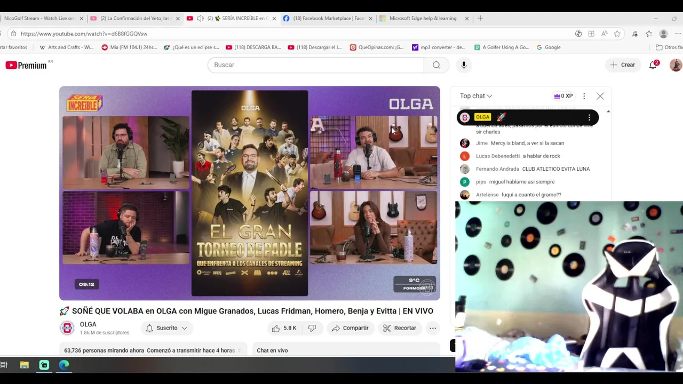Open the green app on taskbar

(x=44, y=365)
